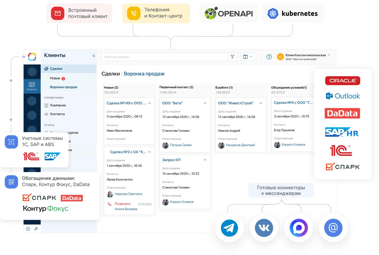Click Сделки breadcrumb
The image size is (379, 255).
pos(111,74)
